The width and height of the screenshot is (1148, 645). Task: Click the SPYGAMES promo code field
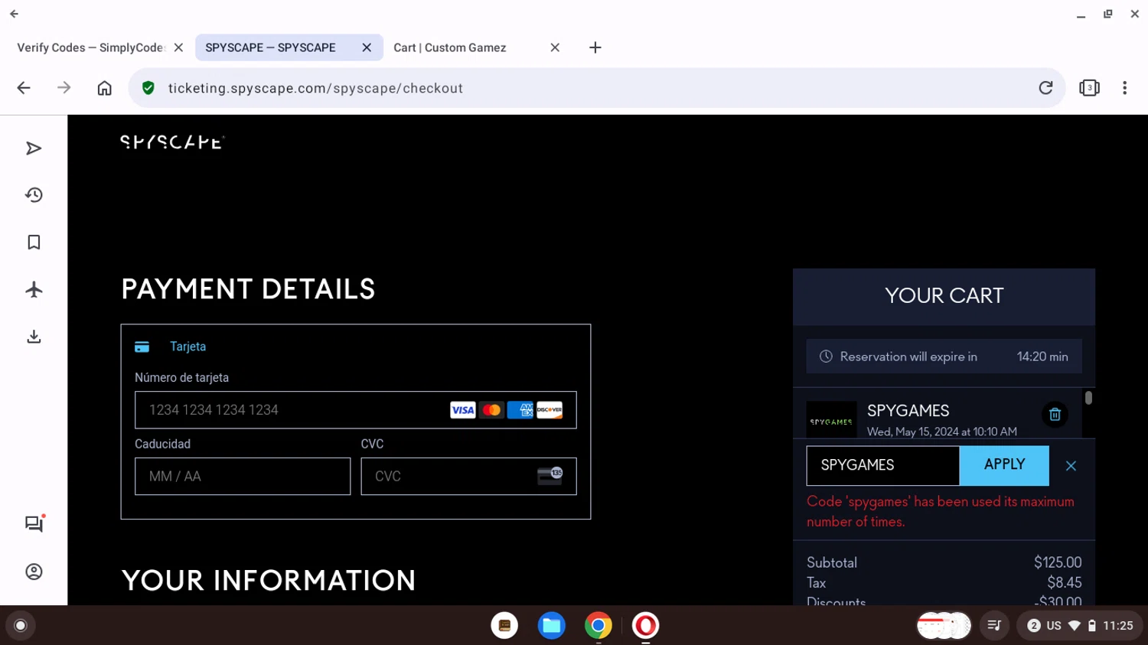coord(882,465)
